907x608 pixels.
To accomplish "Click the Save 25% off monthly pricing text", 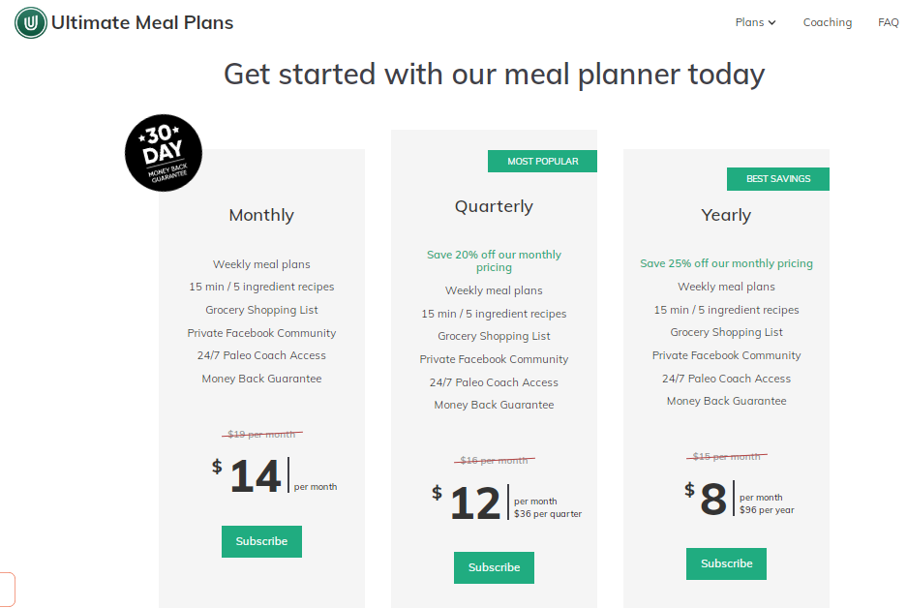I will point(726,263).
